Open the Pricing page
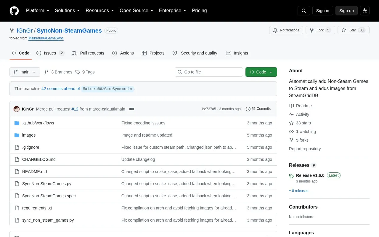379x237 pixels. coord(199,11)
